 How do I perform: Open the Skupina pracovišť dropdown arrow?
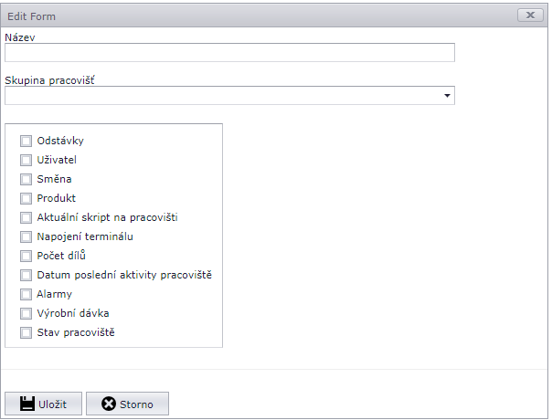point(447,95)
